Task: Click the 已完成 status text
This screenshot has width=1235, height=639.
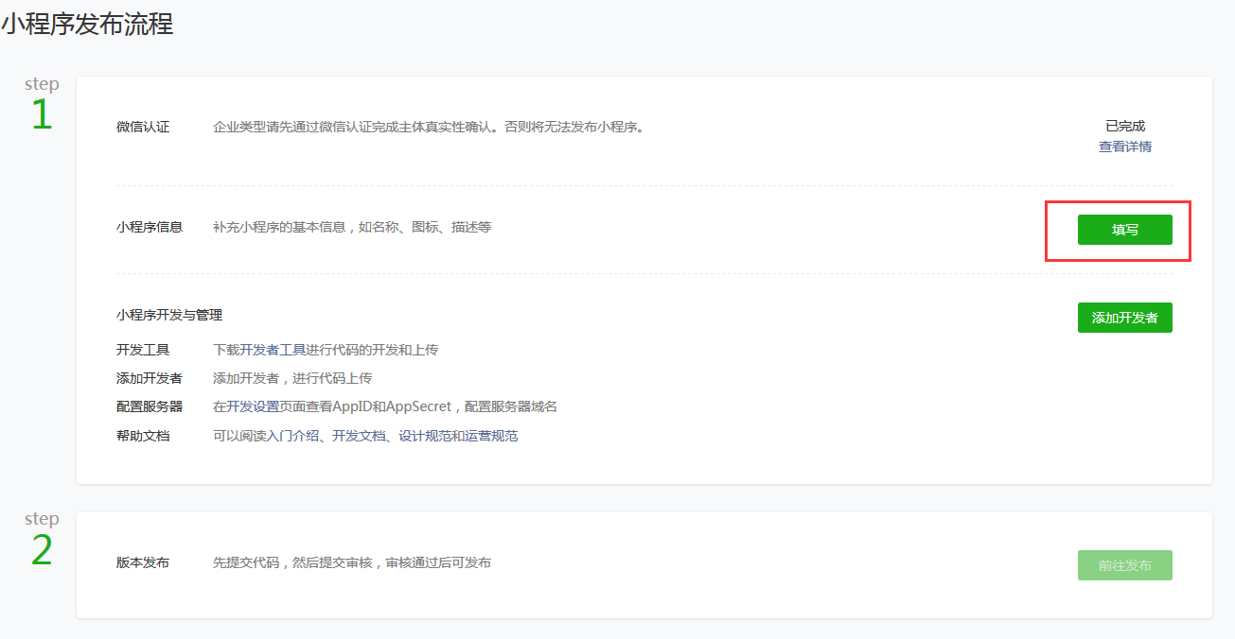Action: (x=1124, y=126)
